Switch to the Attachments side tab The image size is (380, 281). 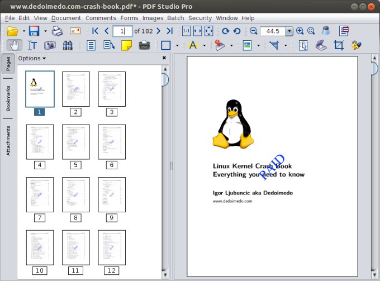(x=8, y=140)
